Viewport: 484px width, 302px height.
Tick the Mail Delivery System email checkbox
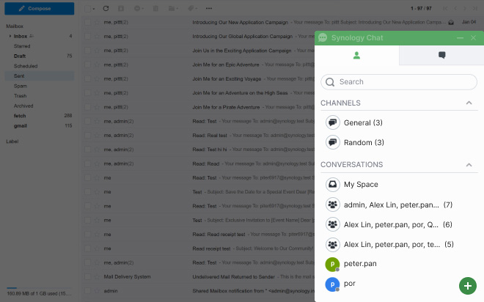[87, 277]
